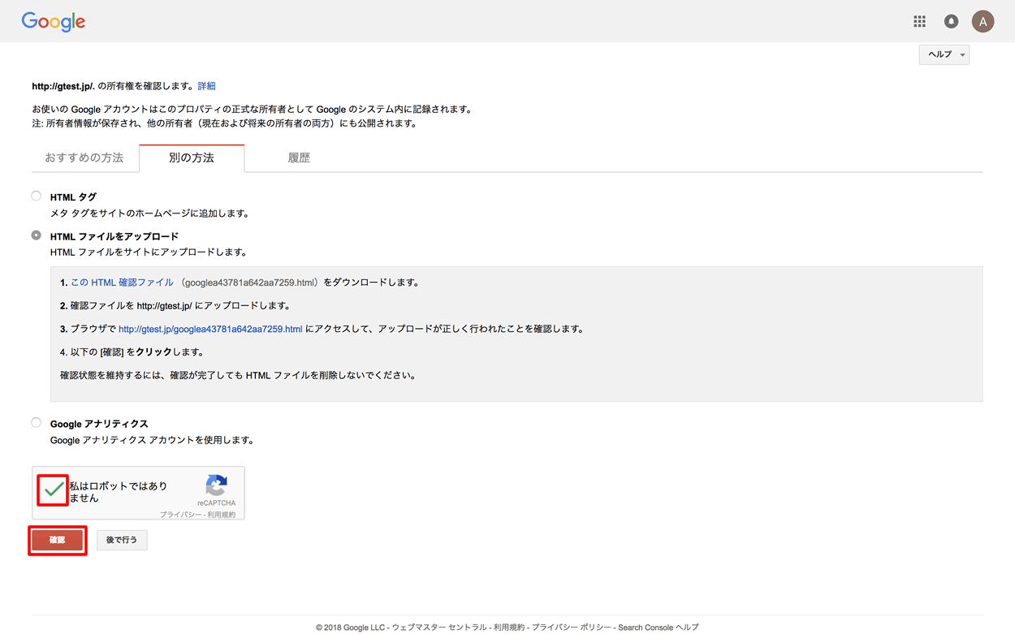
Task: Switch to the 履歴 tab
Action: pos(299,158)
